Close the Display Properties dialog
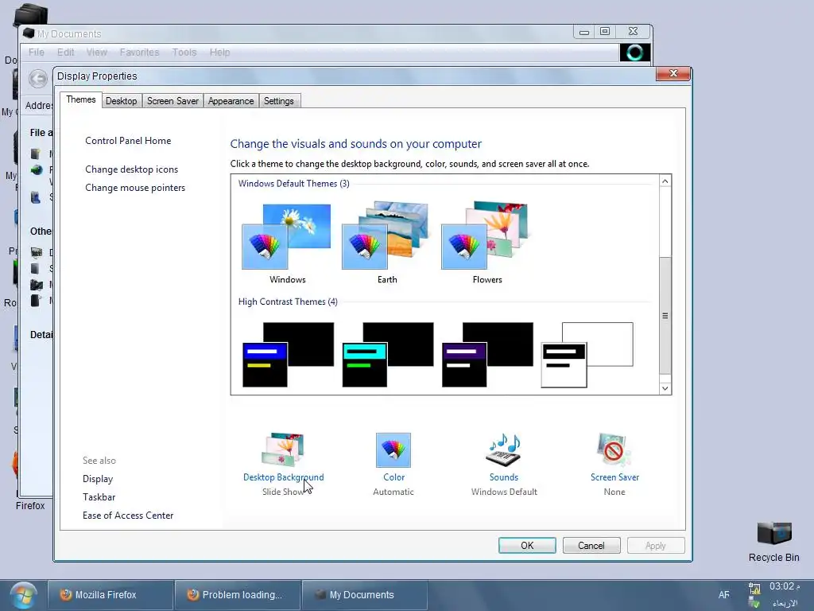The width and height of the screenshot is (814, 611). [673, 74]
